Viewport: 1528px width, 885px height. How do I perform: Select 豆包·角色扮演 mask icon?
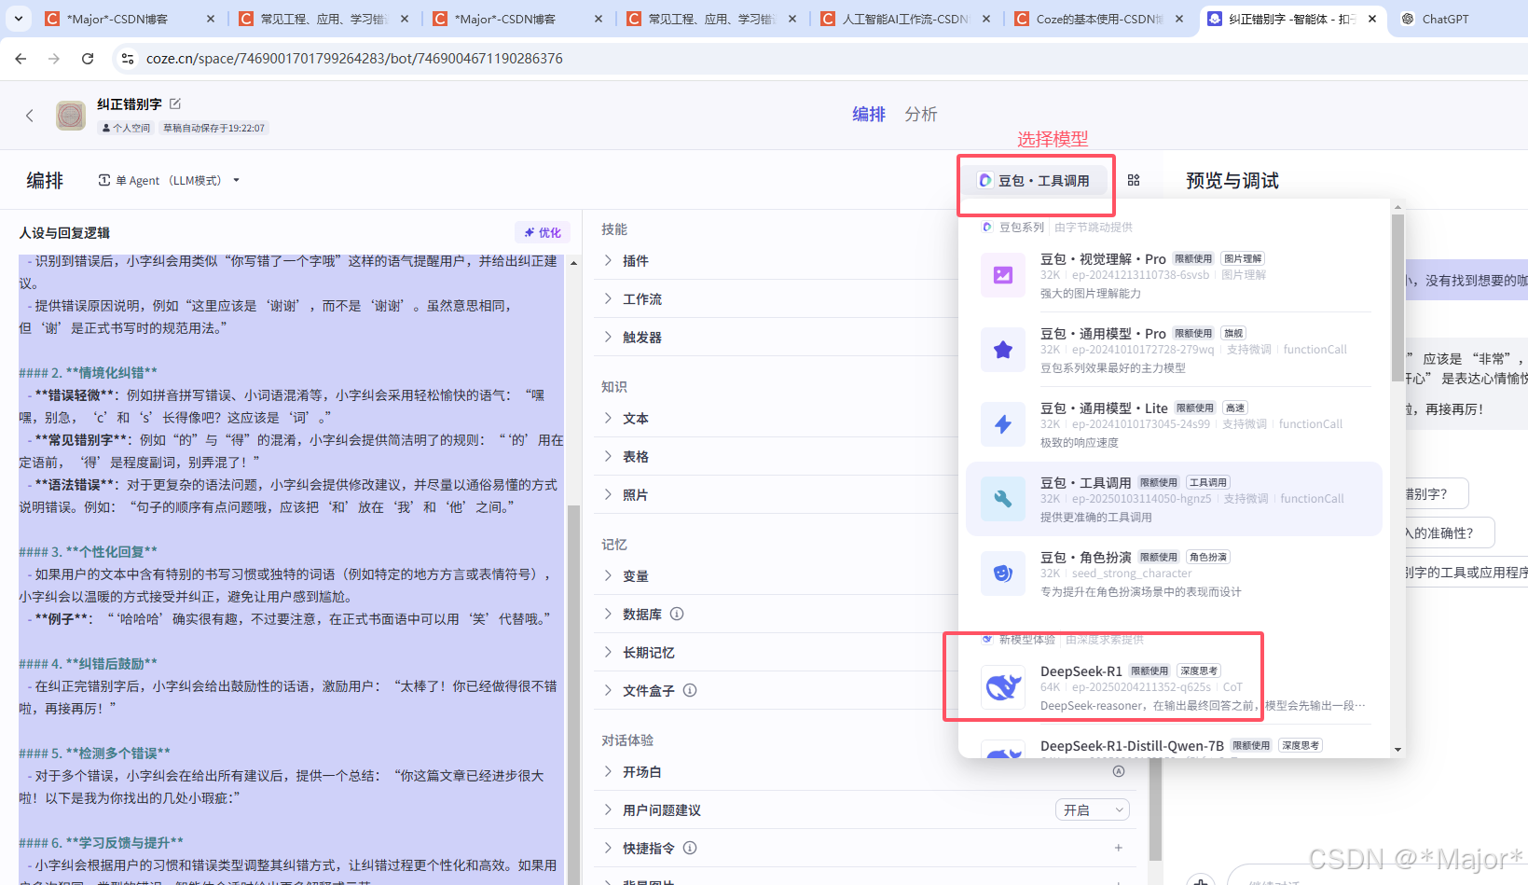(1003, 574)
